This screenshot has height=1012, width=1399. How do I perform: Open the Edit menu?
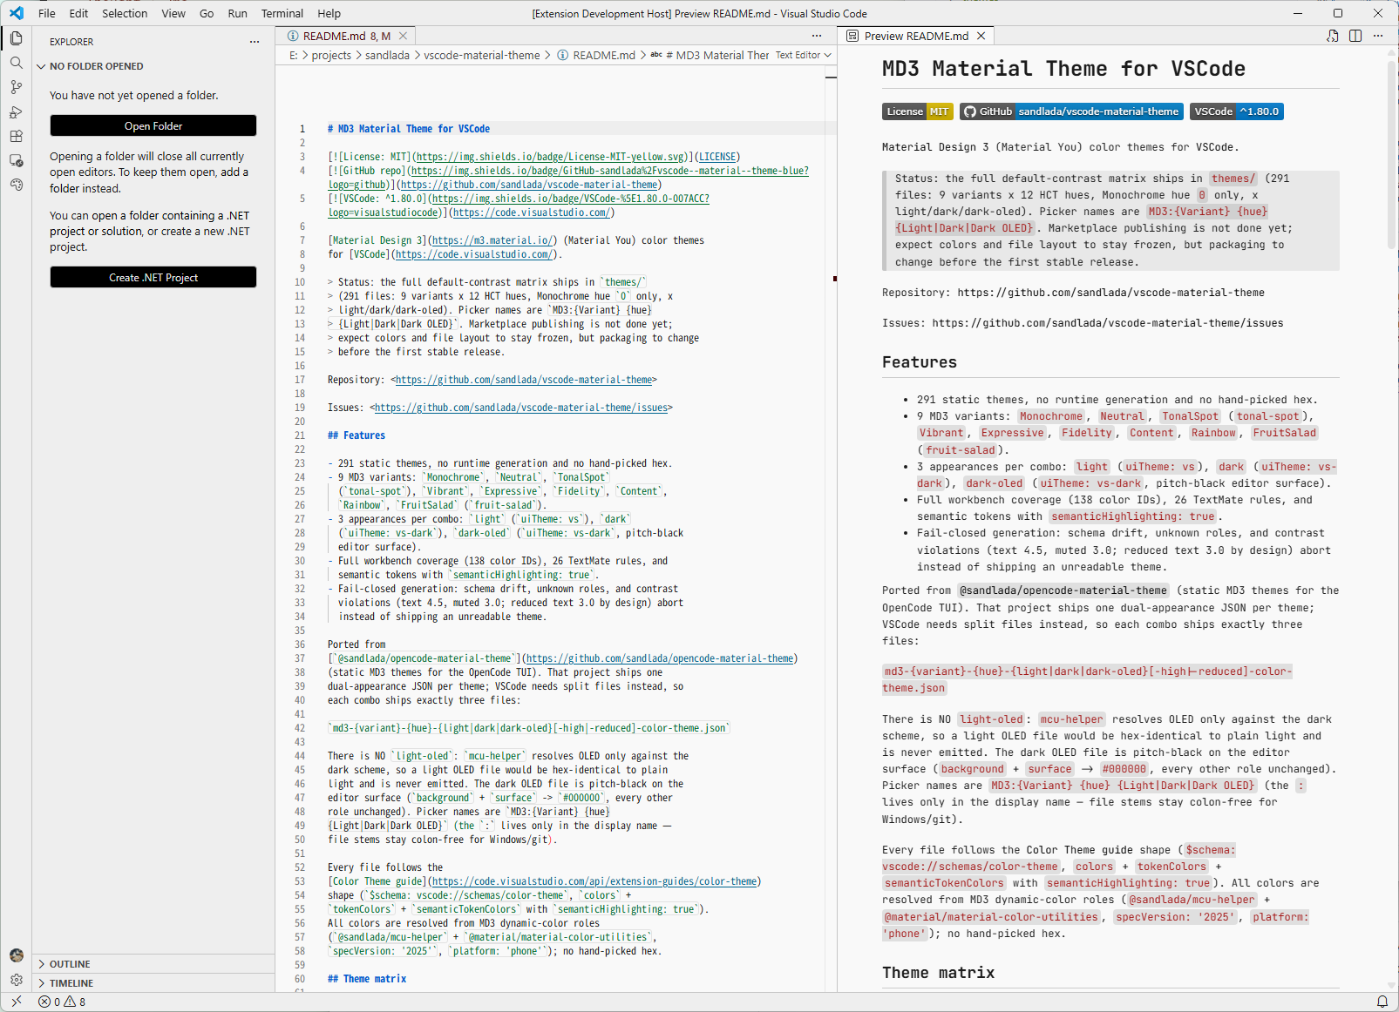pos(78,13)
